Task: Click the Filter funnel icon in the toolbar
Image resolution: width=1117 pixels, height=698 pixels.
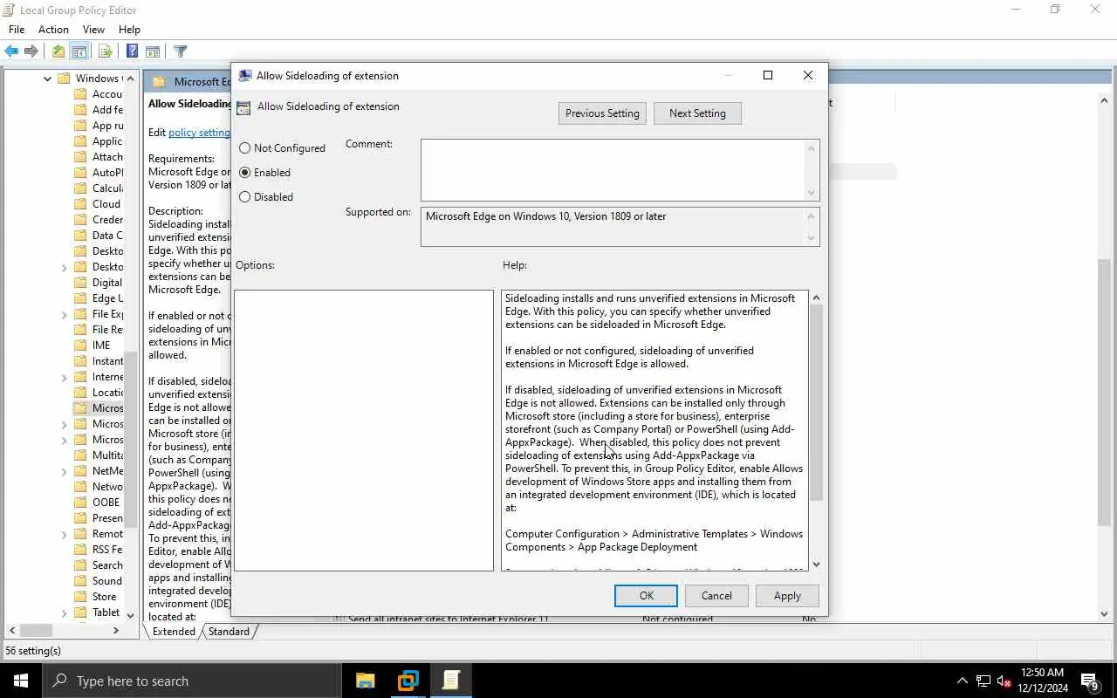Action: (x=180, y=51)
